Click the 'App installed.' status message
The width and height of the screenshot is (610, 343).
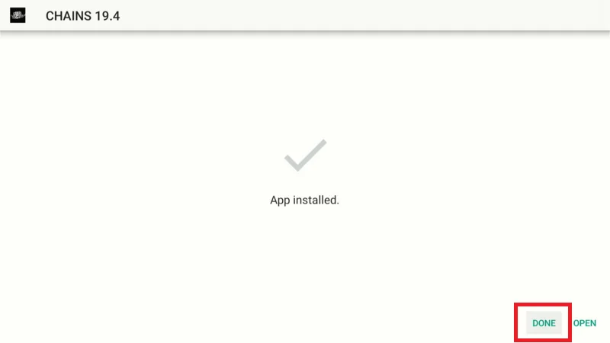click(x=304, y=200)
